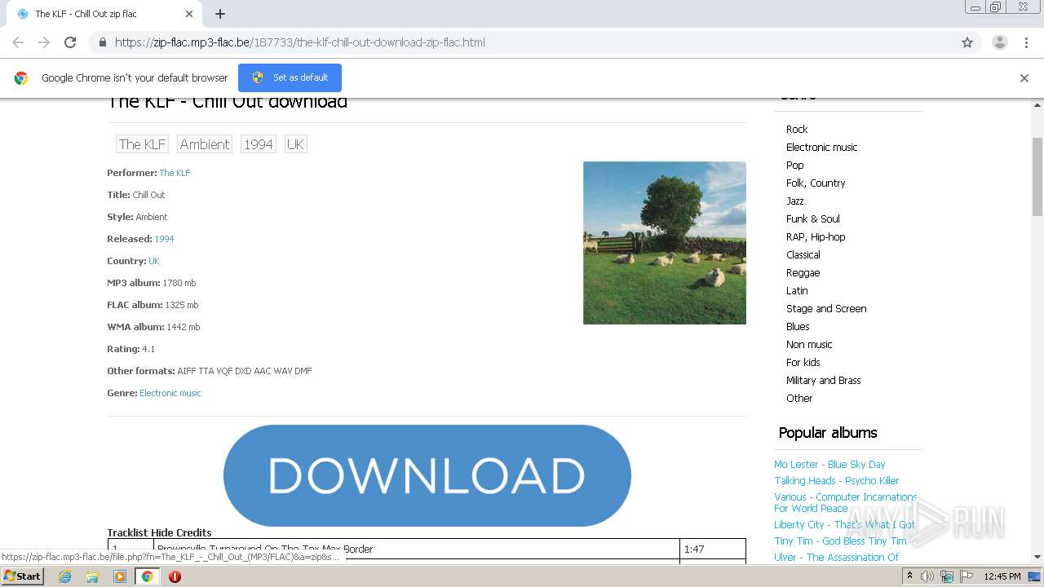Open the UK tag box
This screenshot has height=587, width=1044.
coord(295,144)
